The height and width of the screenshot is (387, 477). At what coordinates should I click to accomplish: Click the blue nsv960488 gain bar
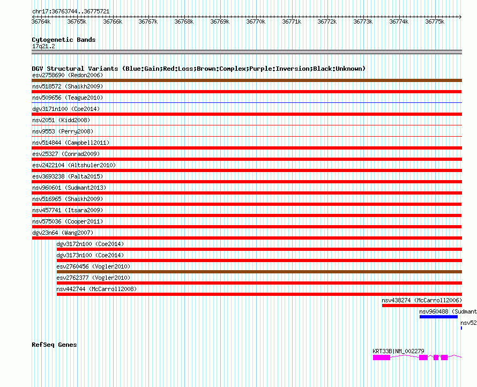438,317
